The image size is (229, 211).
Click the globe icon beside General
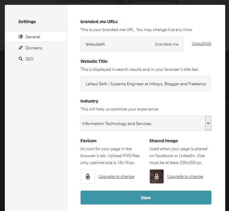[21, 37]
